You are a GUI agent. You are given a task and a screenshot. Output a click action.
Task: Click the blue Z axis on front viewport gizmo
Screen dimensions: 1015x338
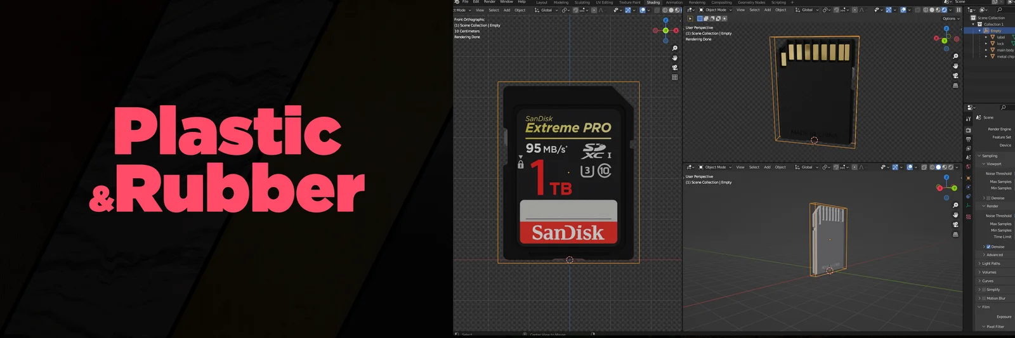click(x=665, y=20)
